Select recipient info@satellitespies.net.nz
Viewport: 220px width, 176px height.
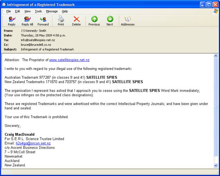[38, 40]
